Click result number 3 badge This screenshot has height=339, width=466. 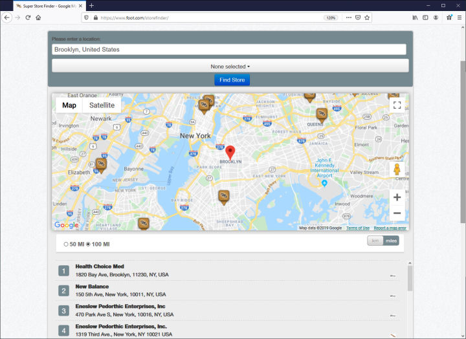(x=63, y=311)
